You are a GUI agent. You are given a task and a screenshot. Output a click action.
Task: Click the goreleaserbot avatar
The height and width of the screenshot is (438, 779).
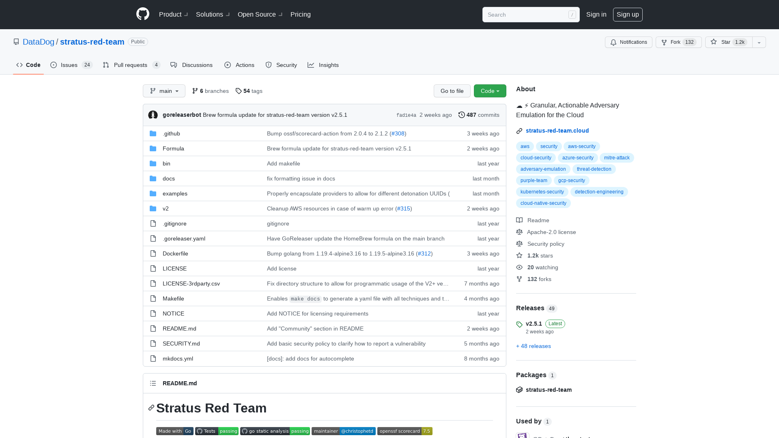(x=153, y=115)
